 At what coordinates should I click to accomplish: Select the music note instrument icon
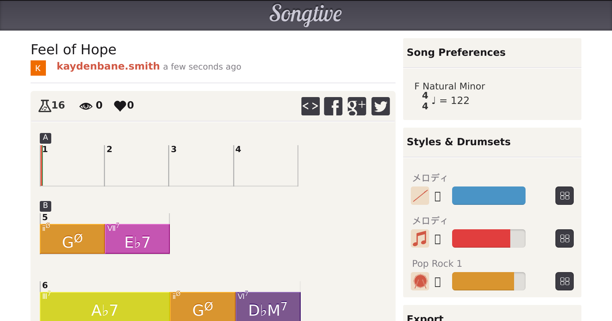coord(420,238)
